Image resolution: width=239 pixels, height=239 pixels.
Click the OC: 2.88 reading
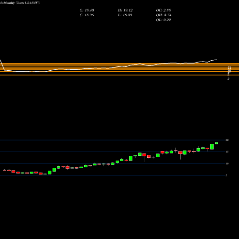(163, 11)
